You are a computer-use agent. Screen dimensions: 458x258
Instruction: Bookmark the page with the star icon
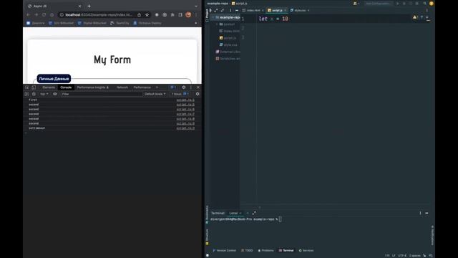pos(147,14)
